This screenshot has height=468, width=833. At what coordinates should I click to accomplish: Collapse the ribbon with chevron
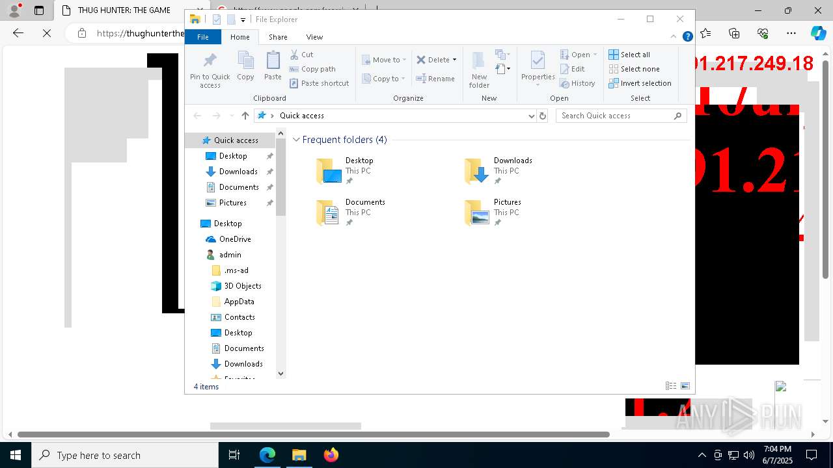(674, 37)
